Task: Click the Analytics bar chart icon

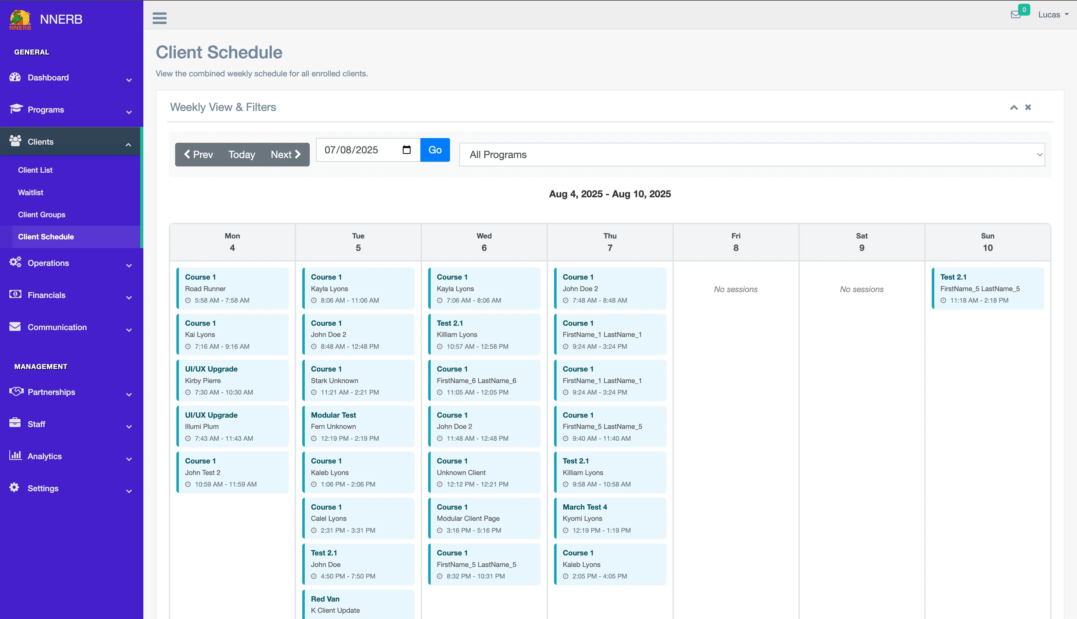Action: (x=15, y=455)
